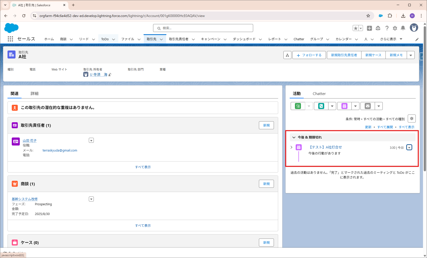Click 新規取引先責任者 button
The height and width of the screenshot is (258, 427).
click(x=344, y=55)
